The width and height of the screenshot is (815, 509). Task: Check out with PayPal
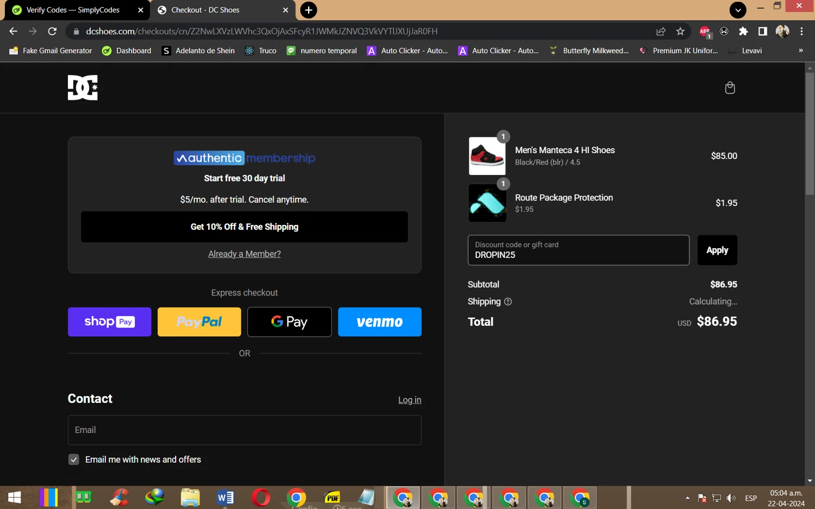(x=199, y=322)
